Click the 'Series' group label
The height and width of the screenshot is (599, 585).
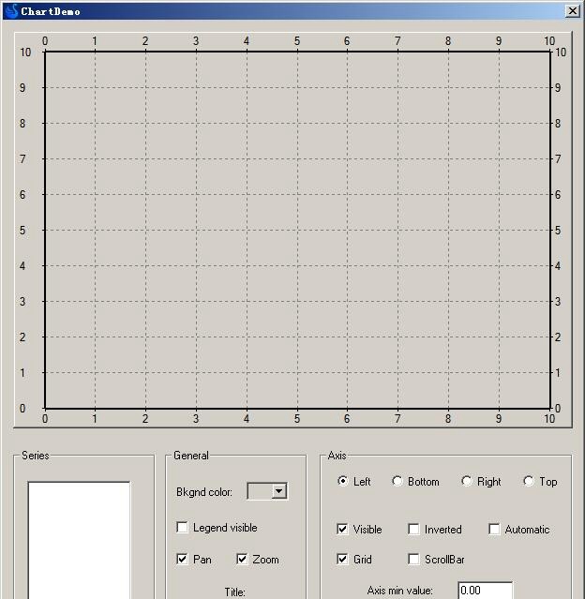(35, 456)
